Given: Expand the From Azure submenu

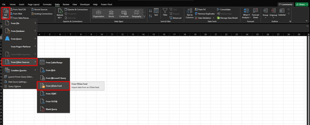Looking at the screenshot, I should 20,39.
